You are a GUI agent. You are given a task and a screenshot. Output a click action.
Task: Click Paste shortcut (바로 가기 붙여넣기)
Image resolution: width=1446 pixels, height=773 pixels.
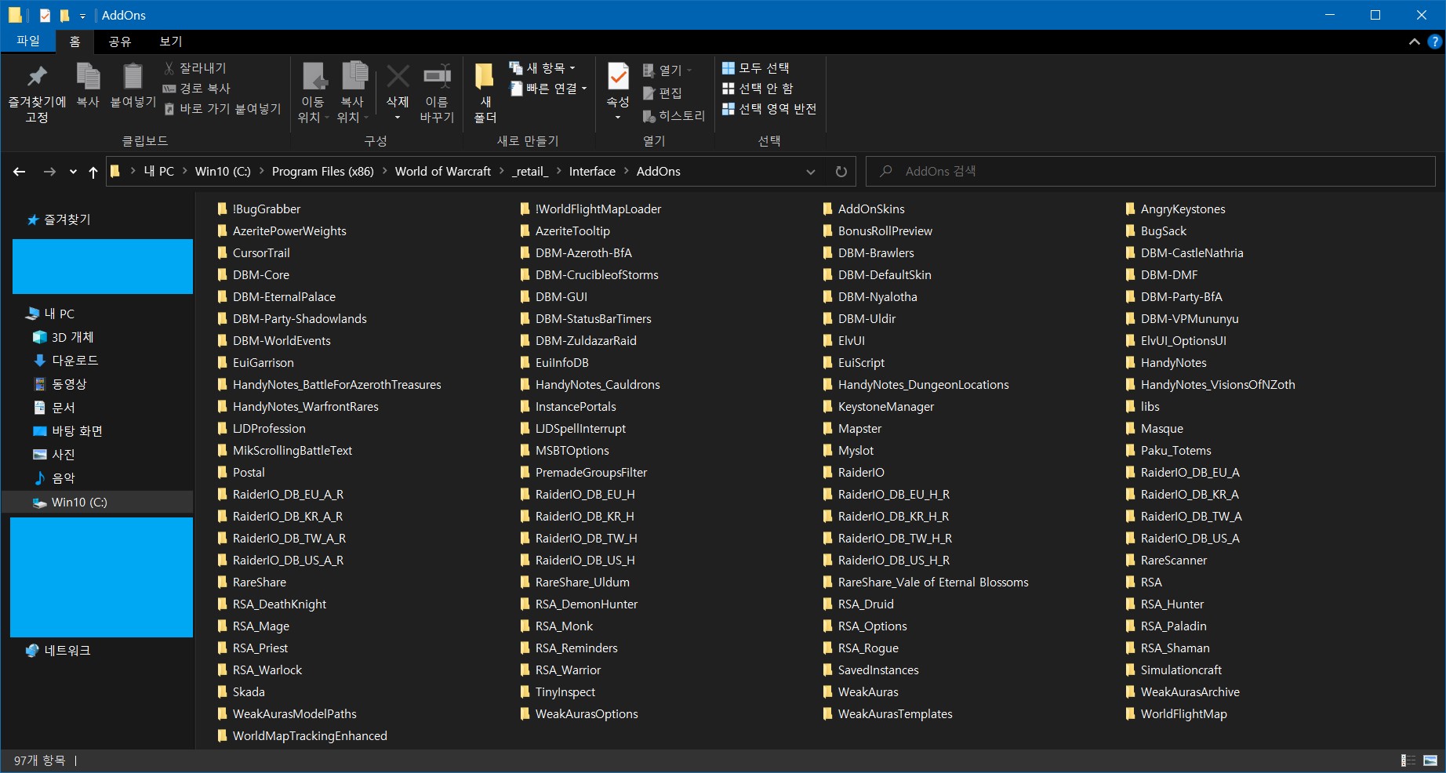click(x=222, y=109)
